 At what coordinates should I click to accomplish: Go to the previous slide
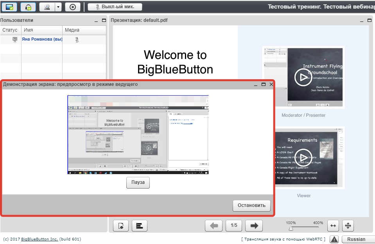[x=214, y=226]
